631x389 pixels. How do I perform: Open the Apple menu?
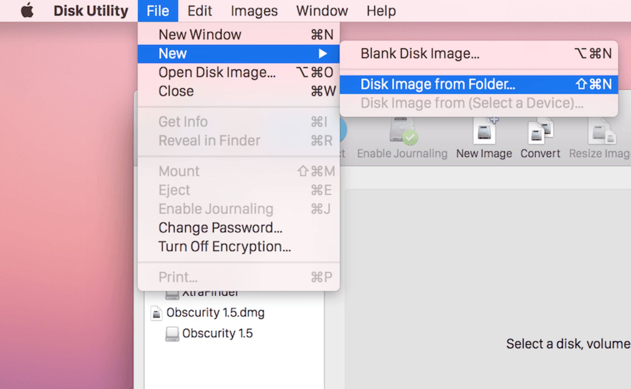pos(27,11)
